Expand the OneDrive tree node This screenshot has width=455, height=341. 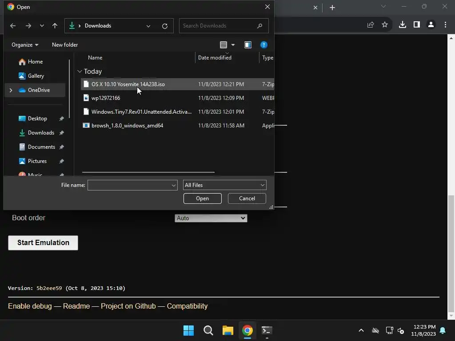pyautogui.click(x=11, y=90)
